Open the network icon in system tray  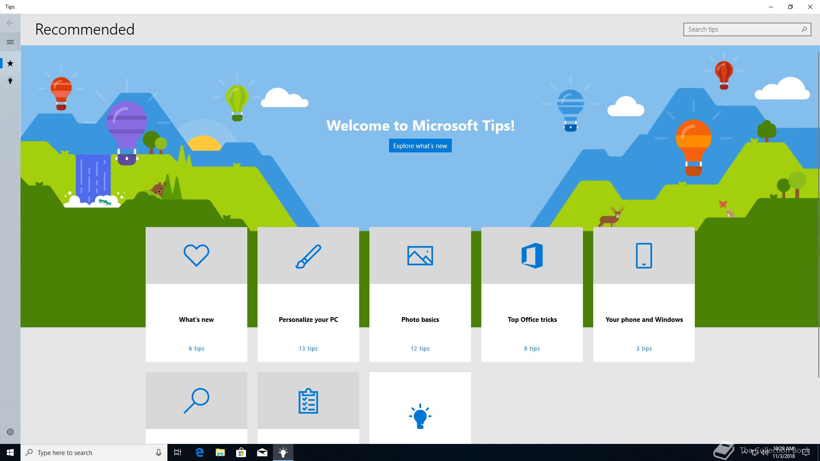click(754, 453)
